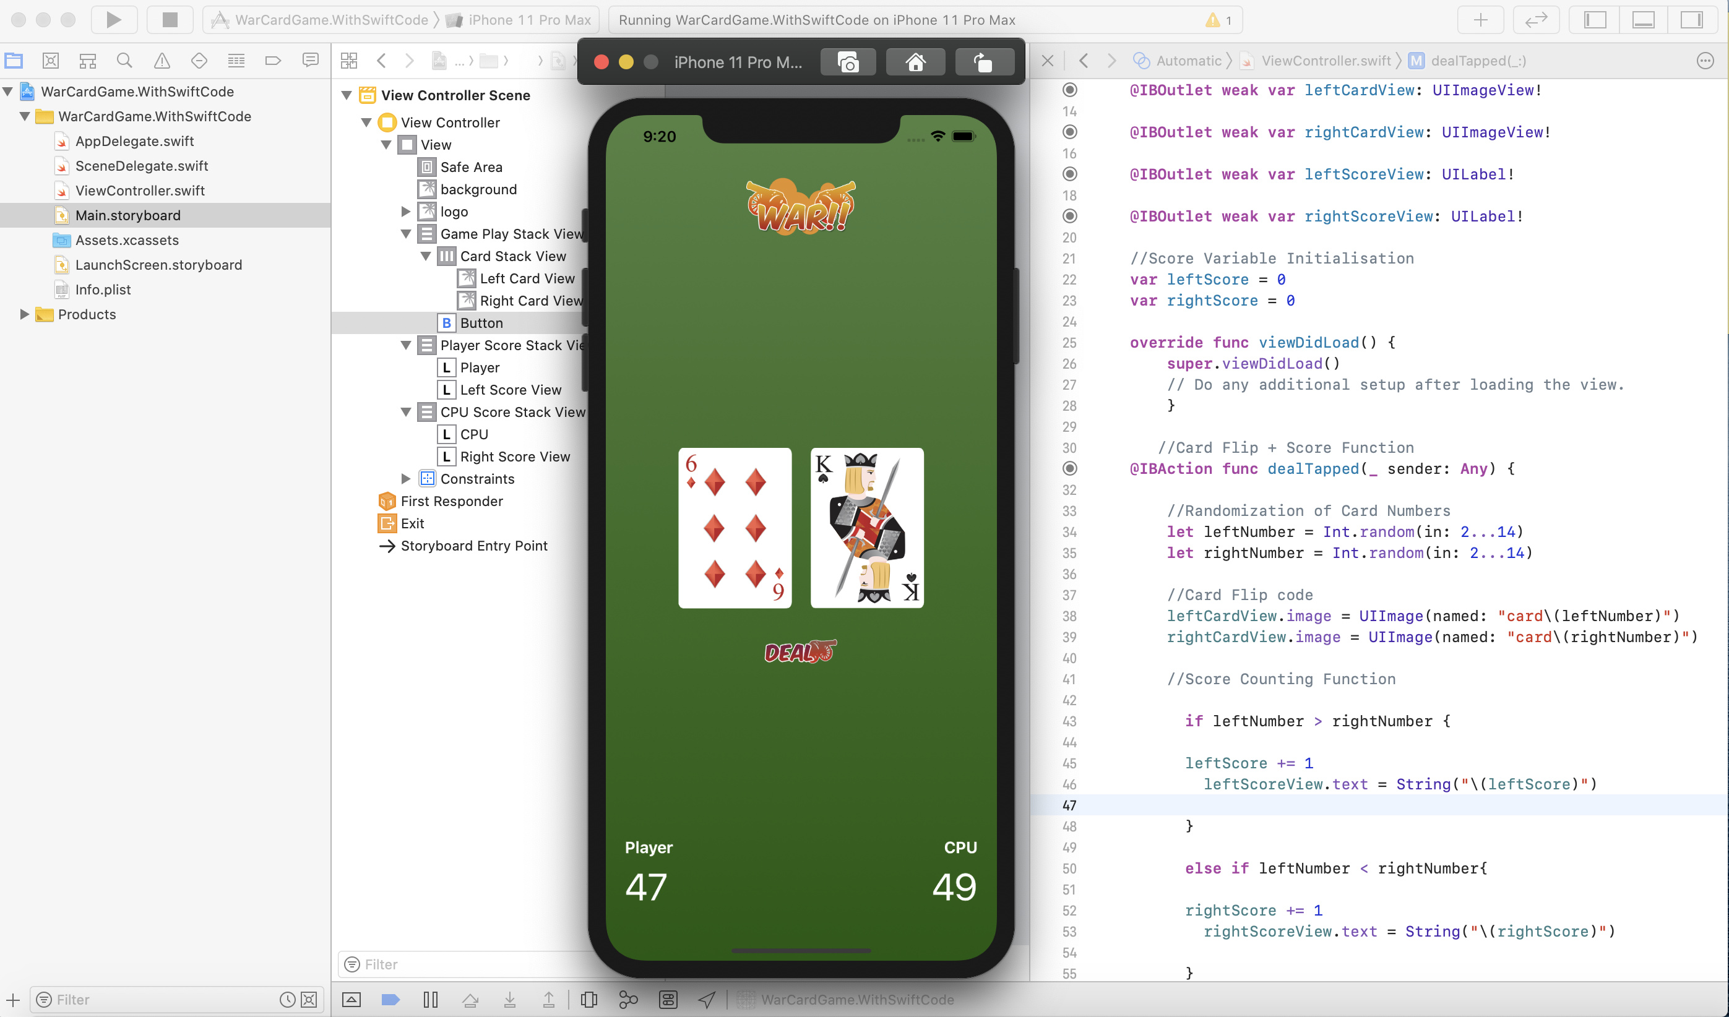
Task: Select ViewController.swift in editor jump bar
Action: point(1326,61)
